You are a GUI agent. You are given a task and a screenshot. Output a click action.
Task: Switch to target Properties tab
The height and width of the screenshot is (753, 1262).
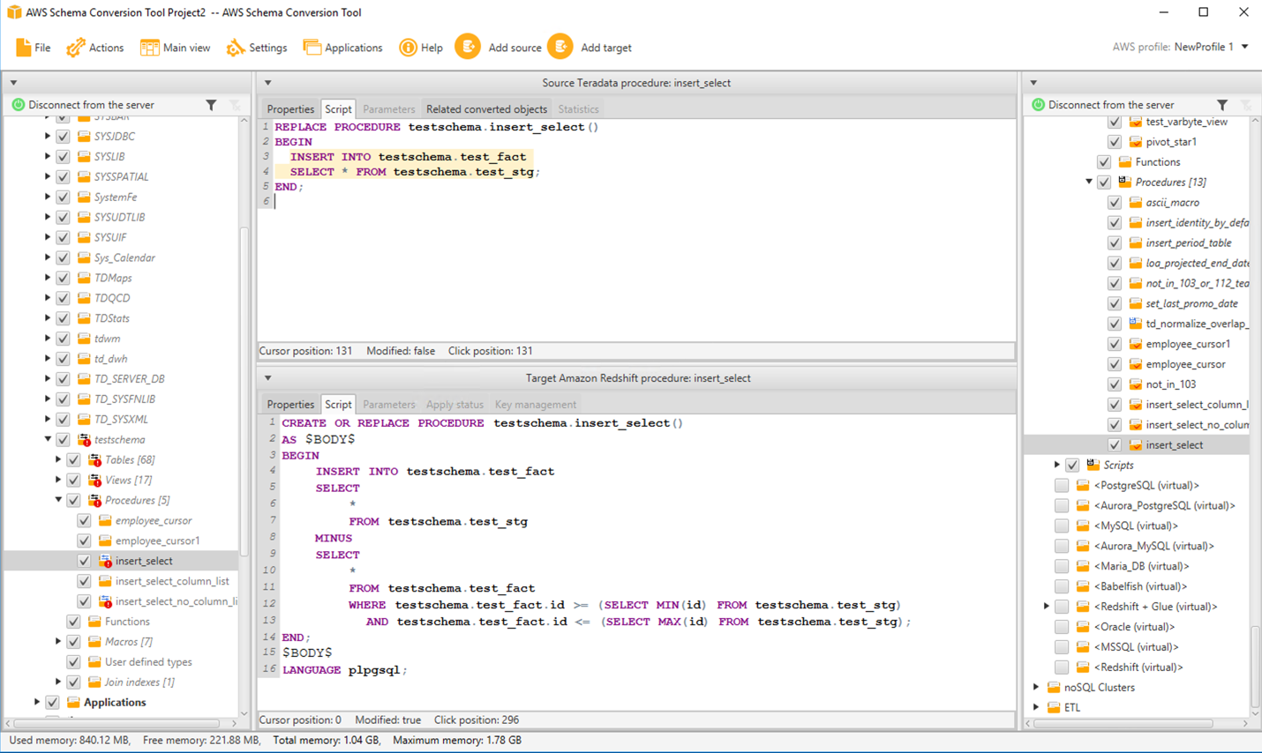pos(290,405)
